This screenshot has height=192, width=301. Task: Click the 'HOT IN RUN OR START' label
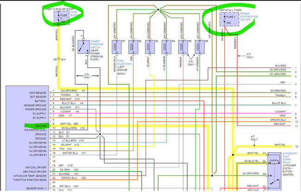61,9
